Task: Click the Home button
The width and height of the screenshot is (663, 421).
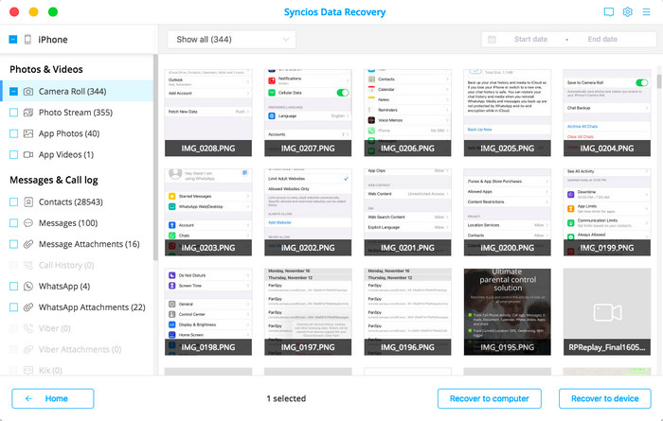Action: pyautogui.click(x=53, y=398)
